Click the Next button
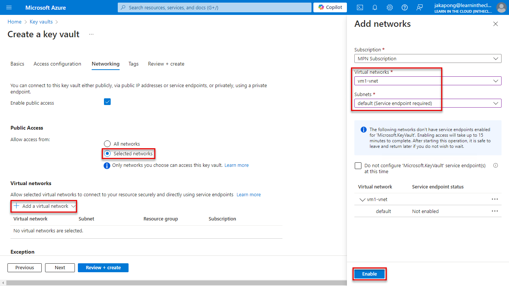Image resolution: width=509 pixels, height=286 pixels. (x=60, y=267)
